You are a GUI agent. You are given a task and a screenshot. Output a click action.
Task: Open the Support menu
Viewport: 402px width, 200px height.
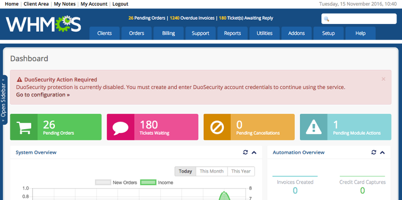coord(201,33)
